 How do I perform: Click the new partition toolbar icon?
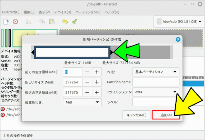6,21
